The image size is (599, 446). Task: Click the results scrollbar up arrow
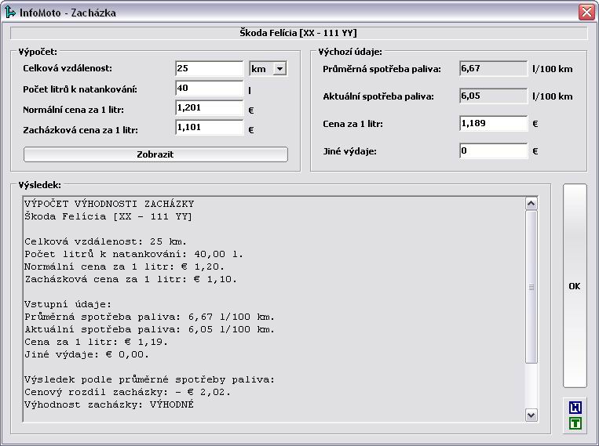pos(531,203)
